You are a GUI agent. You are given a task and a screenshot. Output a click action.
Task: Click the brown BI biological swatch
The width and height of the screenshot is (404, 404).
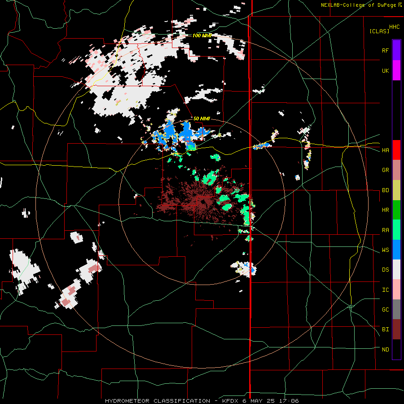(396, 329)
